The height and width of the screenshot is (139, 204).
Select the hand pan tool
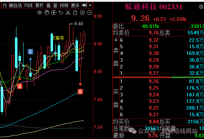click(47, 12)
